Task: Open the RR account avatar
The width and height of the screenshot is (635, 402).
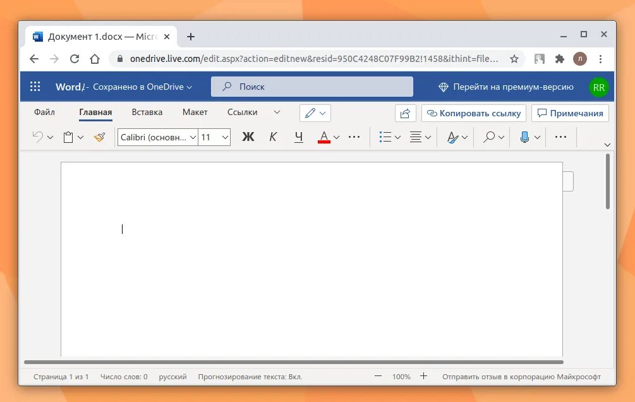Action: pyautogui.click(x=598, y=87)
